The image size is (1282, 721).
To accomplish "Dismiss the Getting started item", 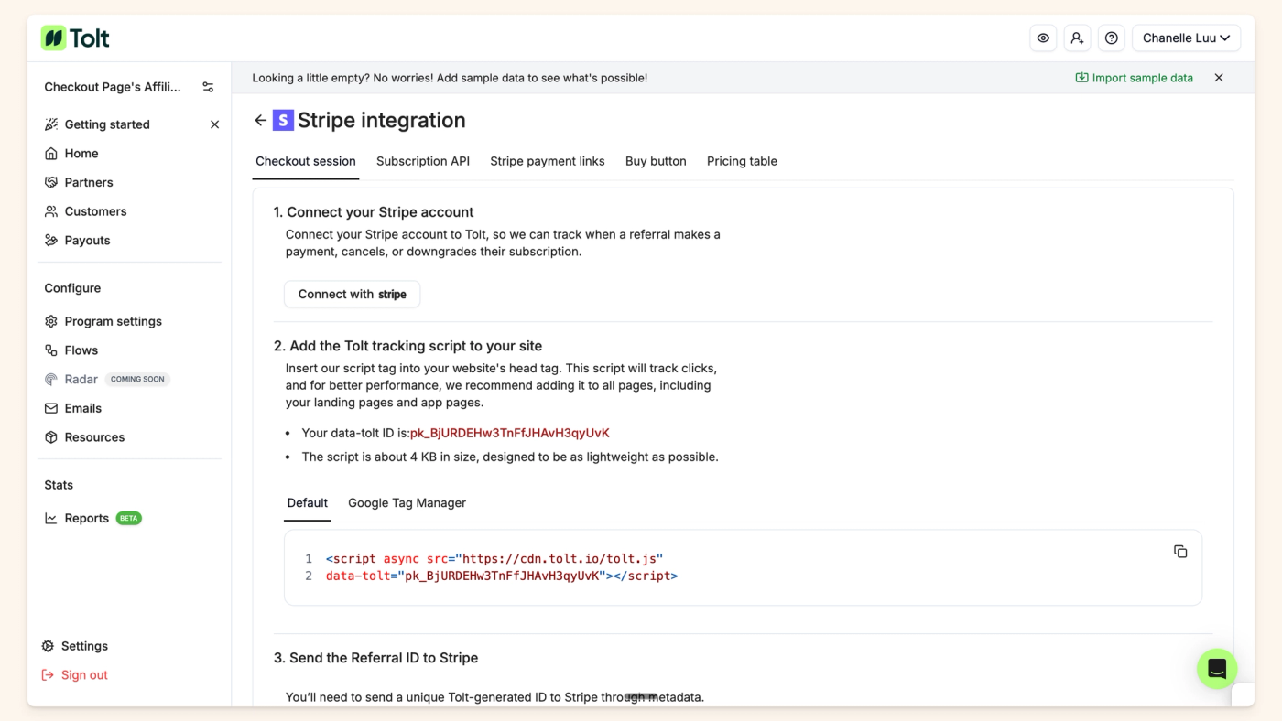I will pos(214,124).
